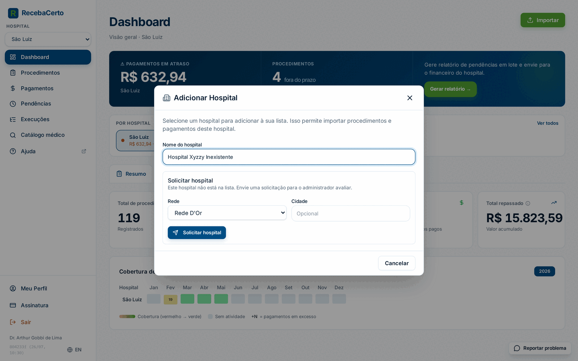Open Reportar problema chat button
Screen dimensions: 578x361
point(540,348)
